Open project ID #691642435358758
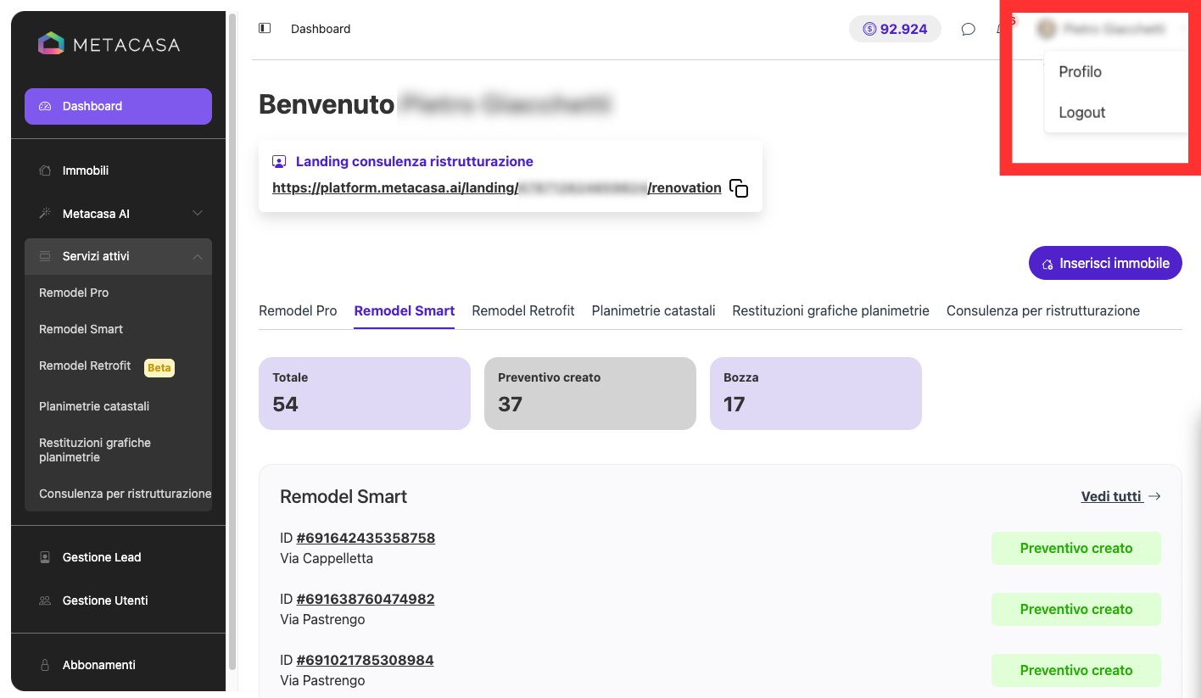This screenshot has width=1201, height=698. click(x=366, y=538)
